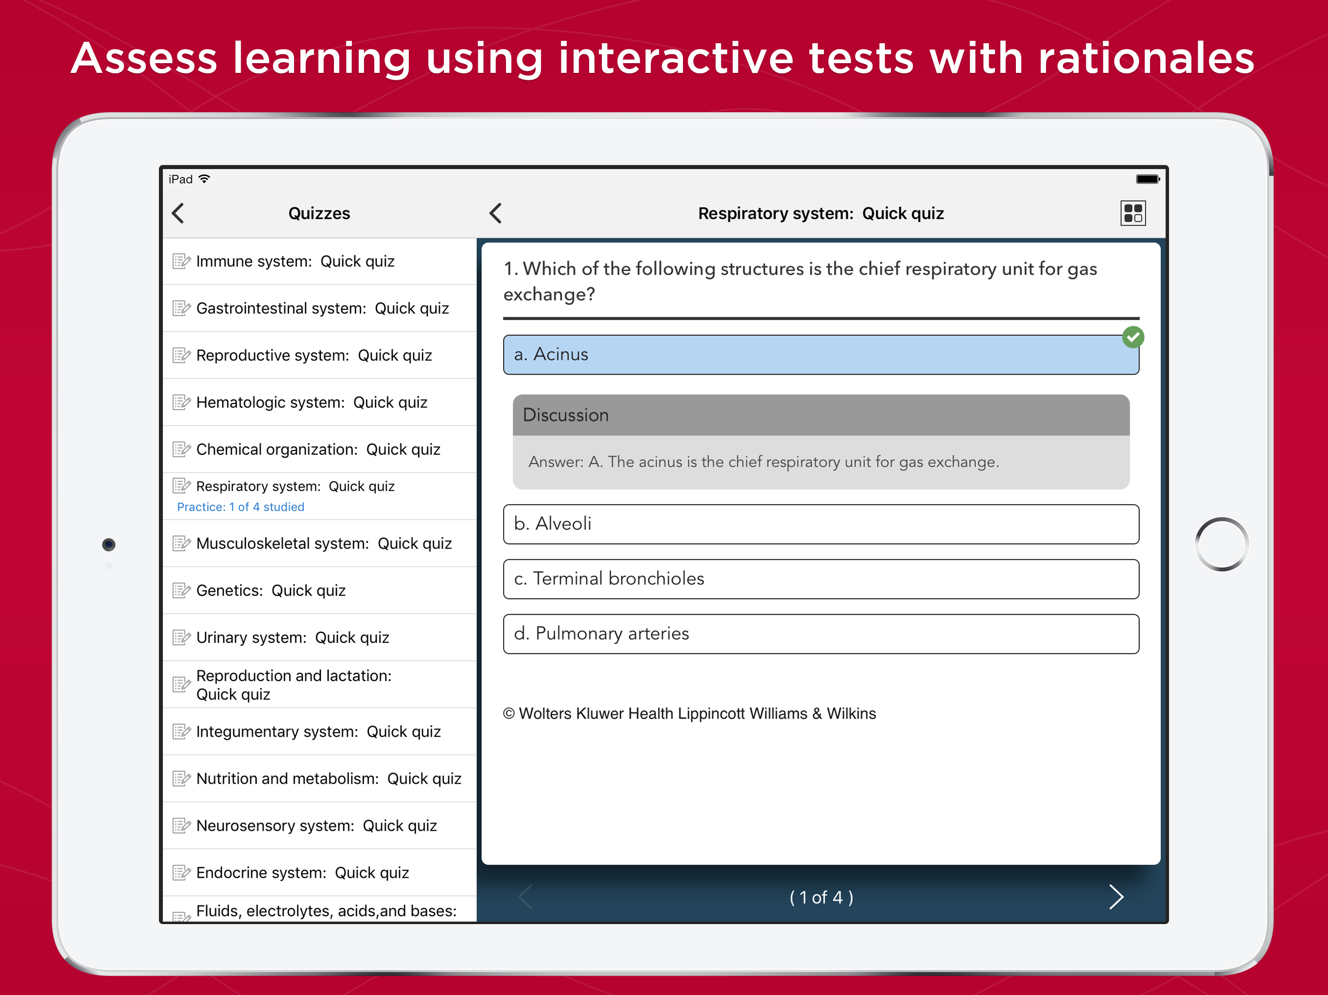Open the question grid overview icon

1132,213
